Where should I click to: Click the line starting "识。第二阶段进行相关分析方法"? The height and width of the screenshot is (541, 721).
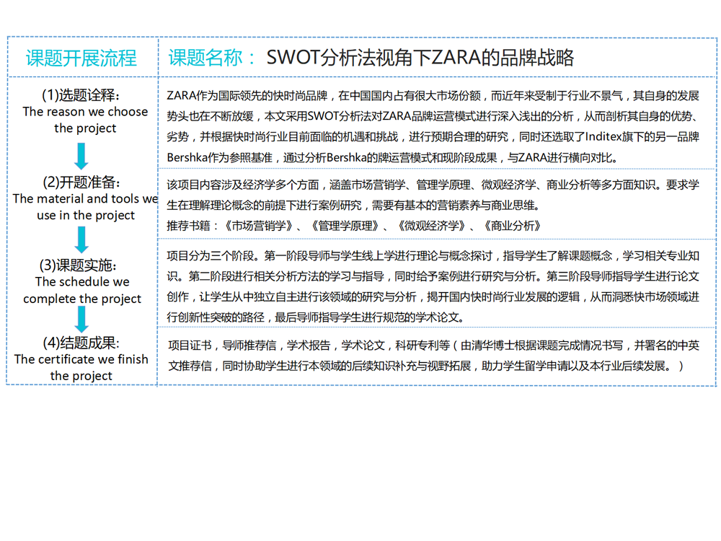(x=433, y=276)
